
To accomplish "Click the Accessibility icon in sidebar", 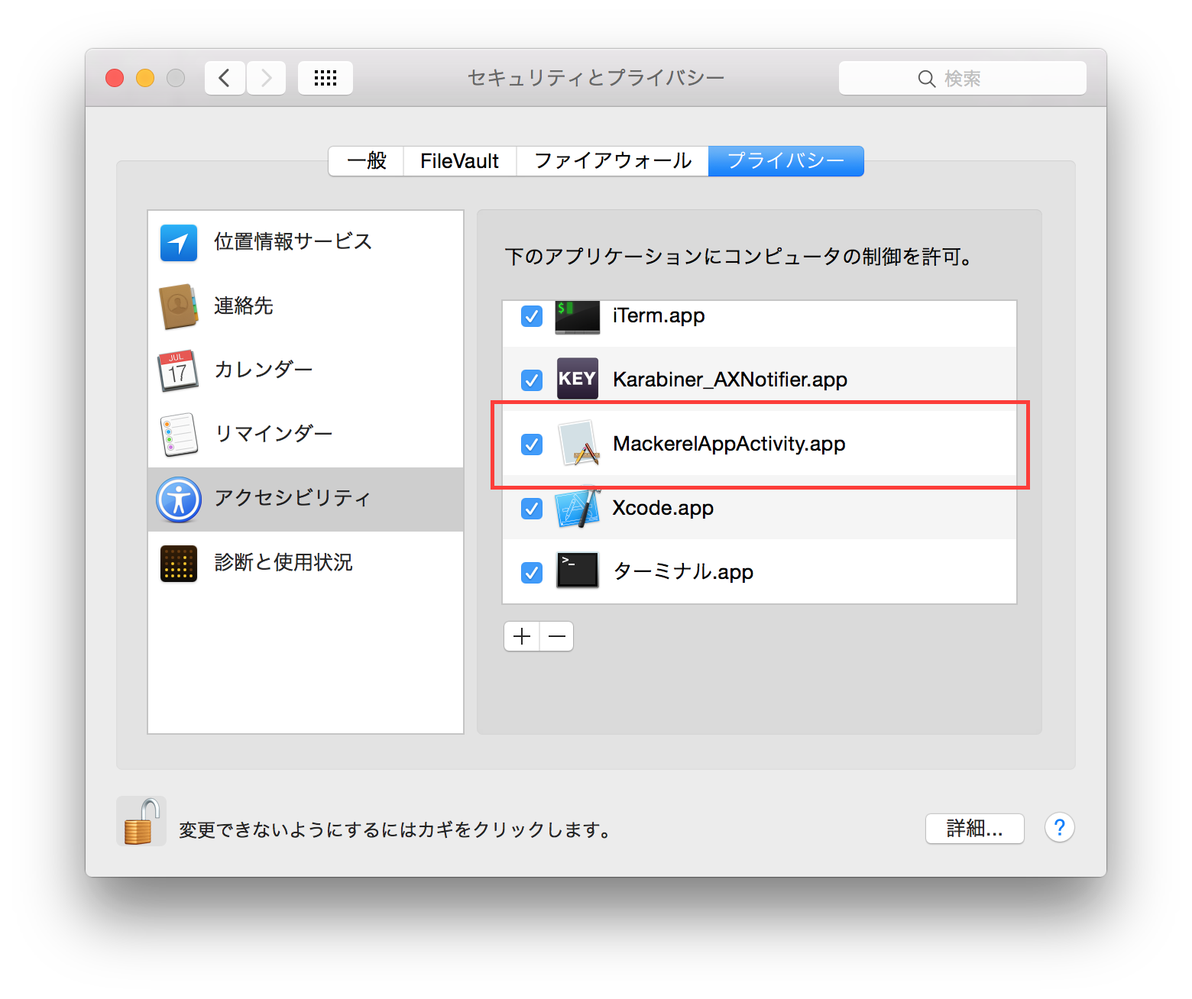I will [179, 499].
